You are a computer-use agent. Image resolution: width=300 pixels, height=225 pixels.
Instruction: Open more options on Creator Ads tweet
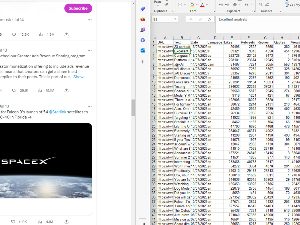coord(90,50)
